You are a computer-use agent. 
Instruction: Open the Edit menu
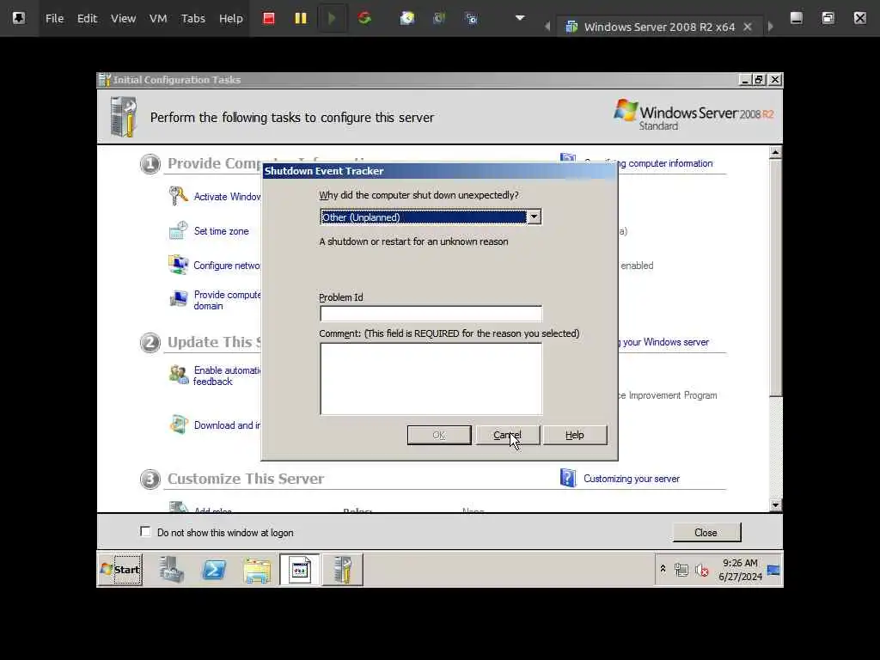point(87,19)
